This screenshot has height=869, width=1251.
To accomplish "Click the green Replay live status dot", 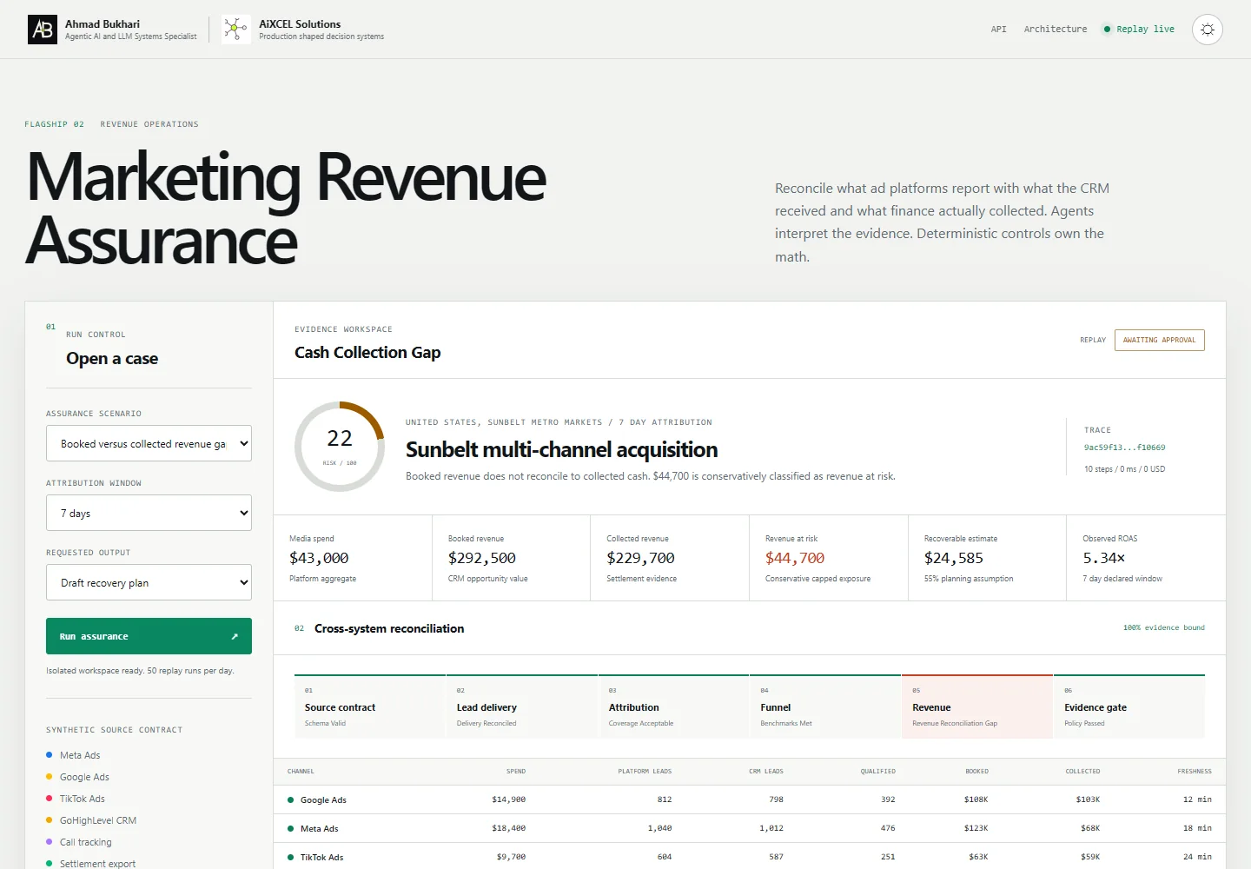I will [x=1107, y=30].
